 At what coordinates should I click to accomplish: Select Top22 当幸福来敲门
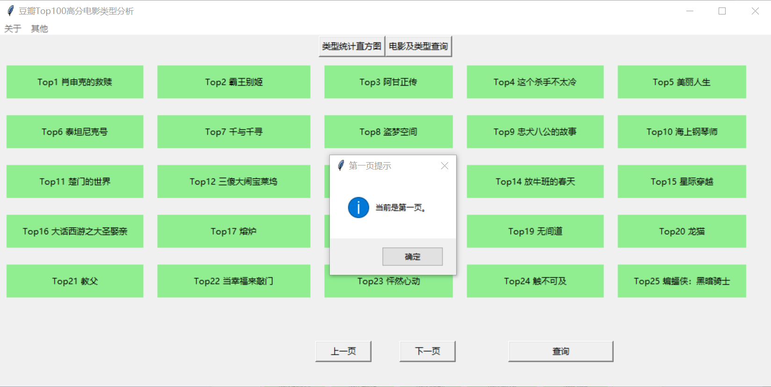pos(233,281)
